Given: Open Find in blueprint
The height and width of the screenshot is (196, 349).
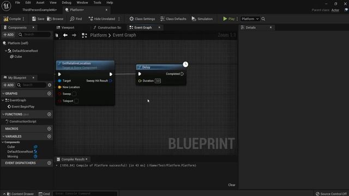Looking at the screenshot, I should 76,19.
